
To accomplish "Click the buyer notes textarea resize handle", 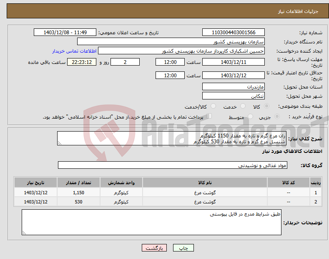I will click(24, 233).
